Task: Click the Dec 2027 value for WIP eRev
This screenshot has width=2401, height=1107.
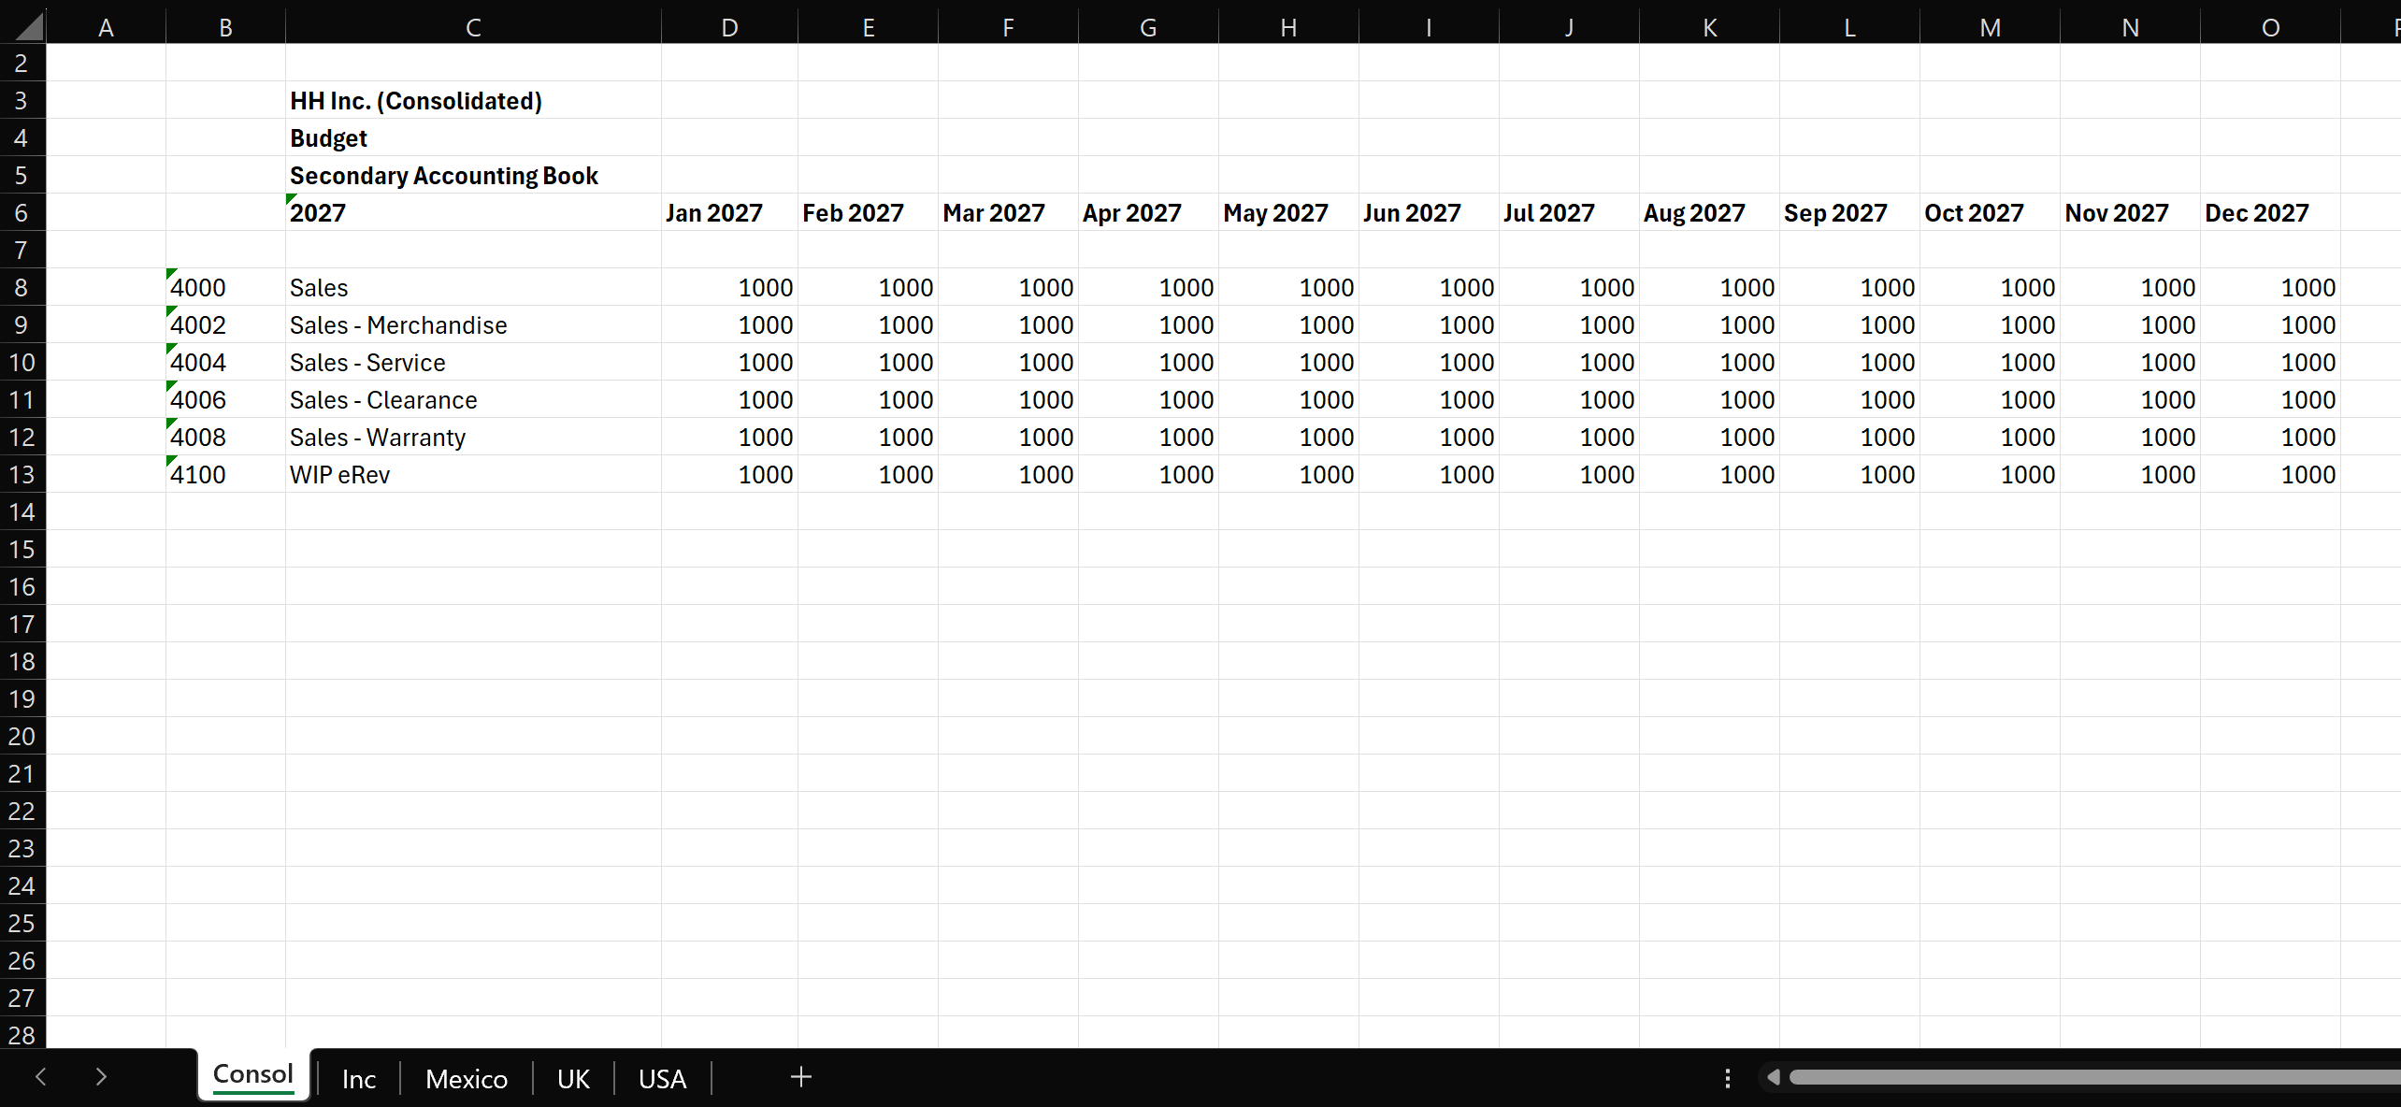Action: point(2270,474)
